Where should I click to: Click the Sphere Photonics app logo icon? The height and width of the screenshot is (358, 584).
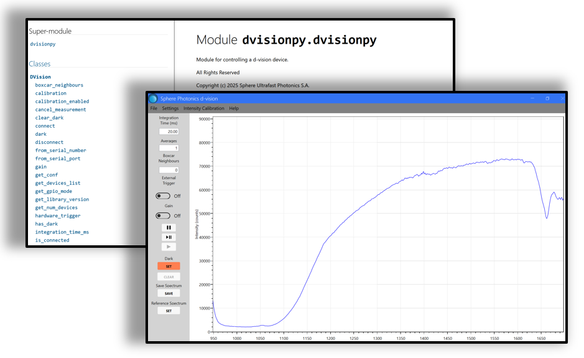pyautogui.click(x=153, y=98)
